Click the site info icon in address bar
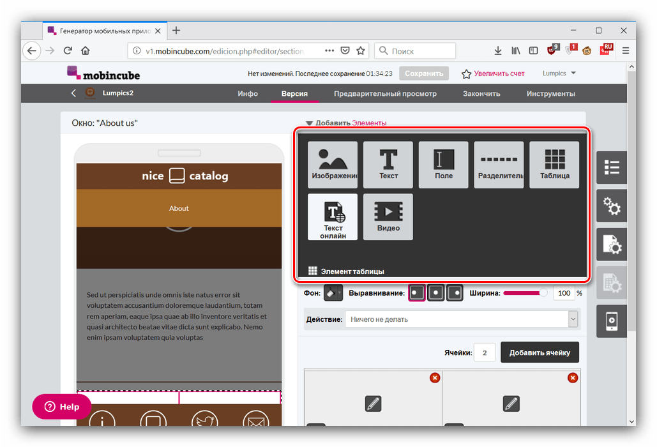This screenshot has height=447, width=657. pyautogui.click(x=137, y=50)
